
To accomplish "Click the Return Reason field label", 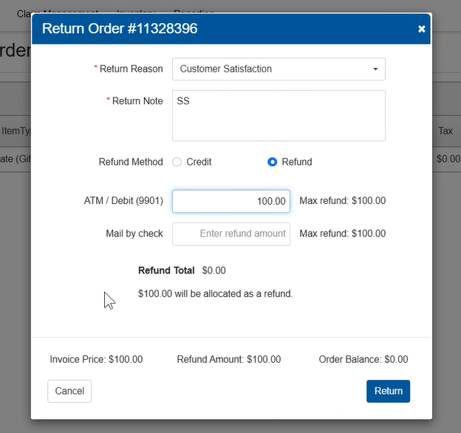I will pyautogui.click(x=131, y=69).
